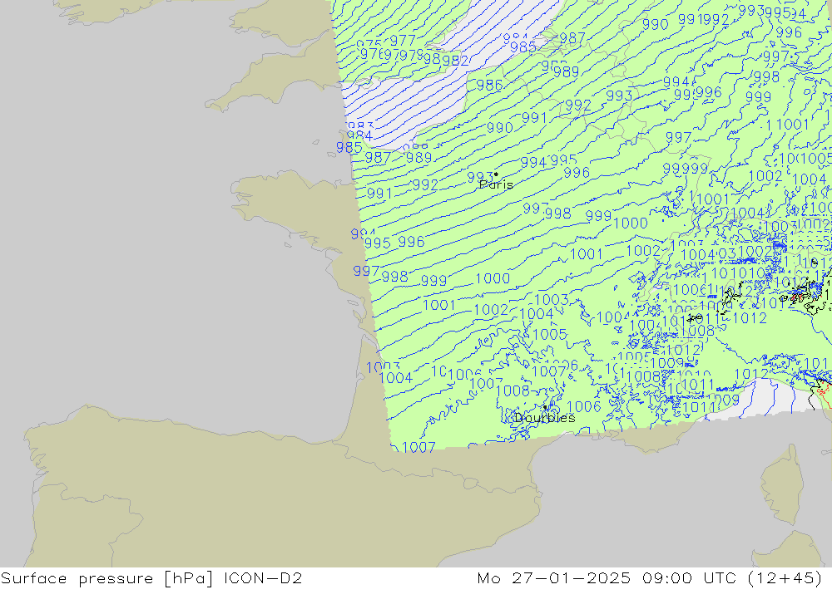832x609 pixels.
Task: Click the 982 isobar label
Action: pos(455,61)
